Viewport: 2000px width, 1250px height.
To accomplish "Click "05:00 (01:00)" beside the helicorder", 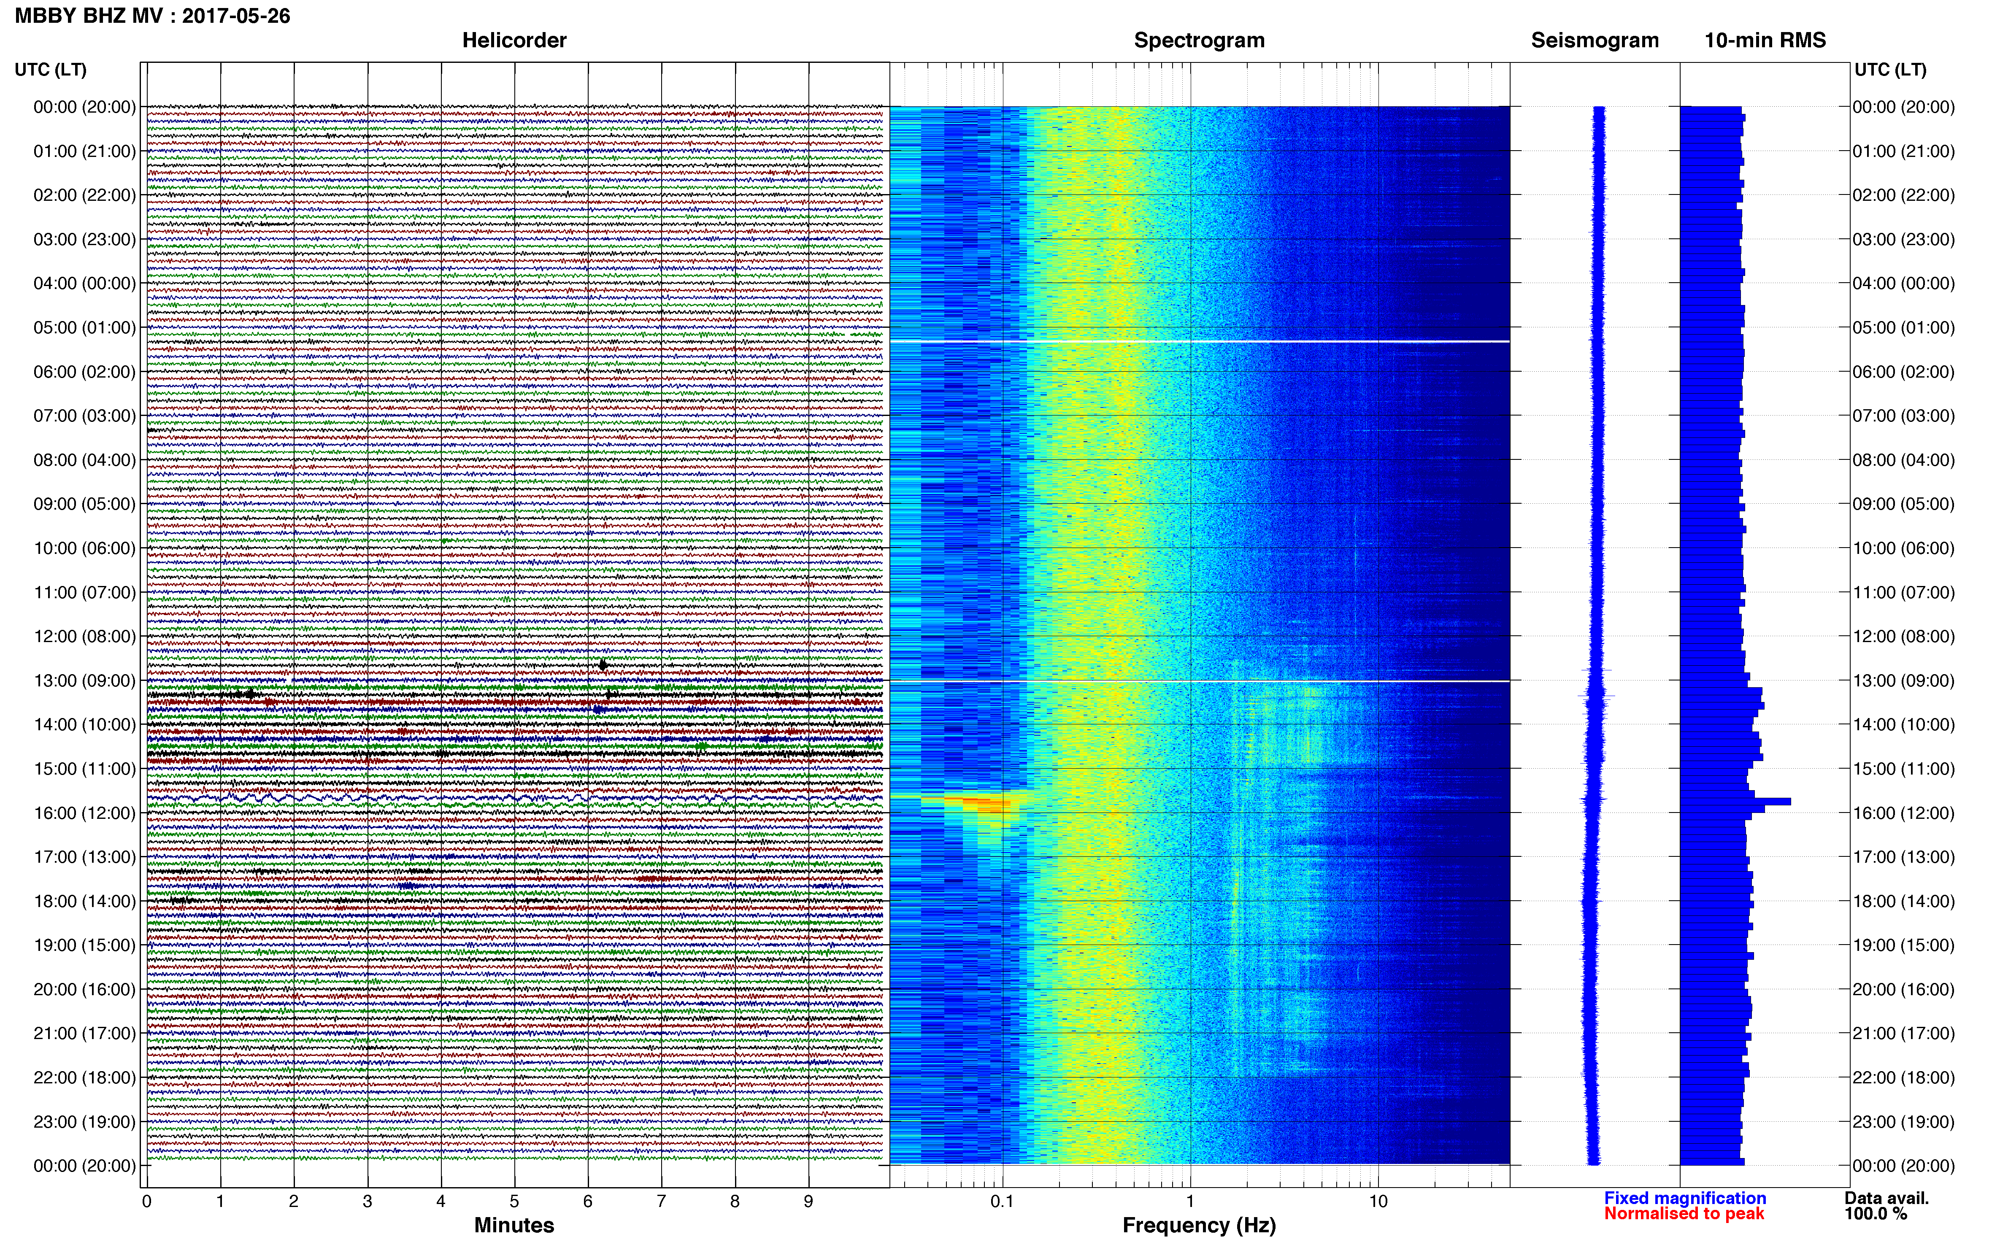I will click(84, 327).
